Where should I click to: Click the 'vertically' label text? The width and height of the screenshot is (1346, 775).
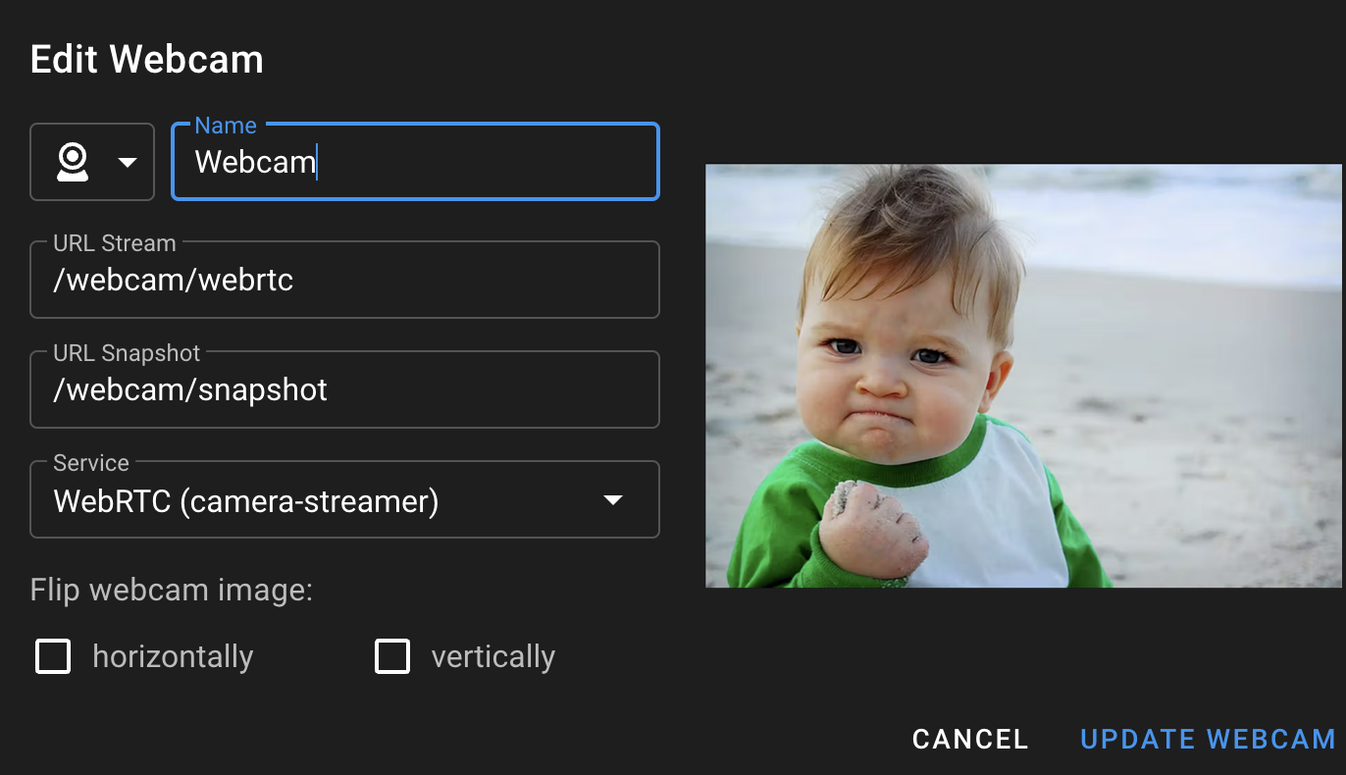tap(493, 656)
